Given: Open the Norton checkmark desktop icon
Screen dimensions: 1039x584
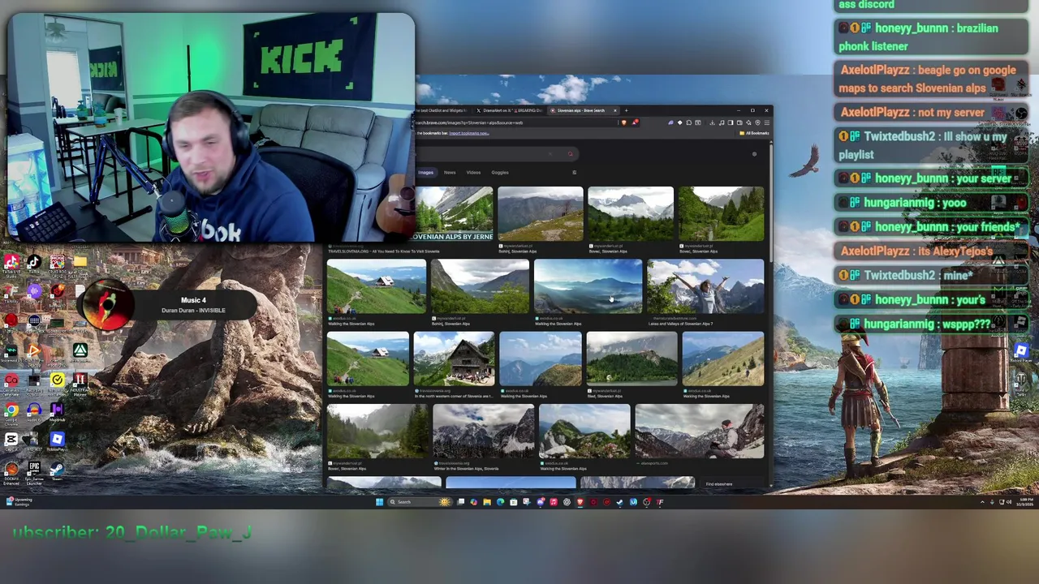Looking at the screenshot, I should [57, 380].
